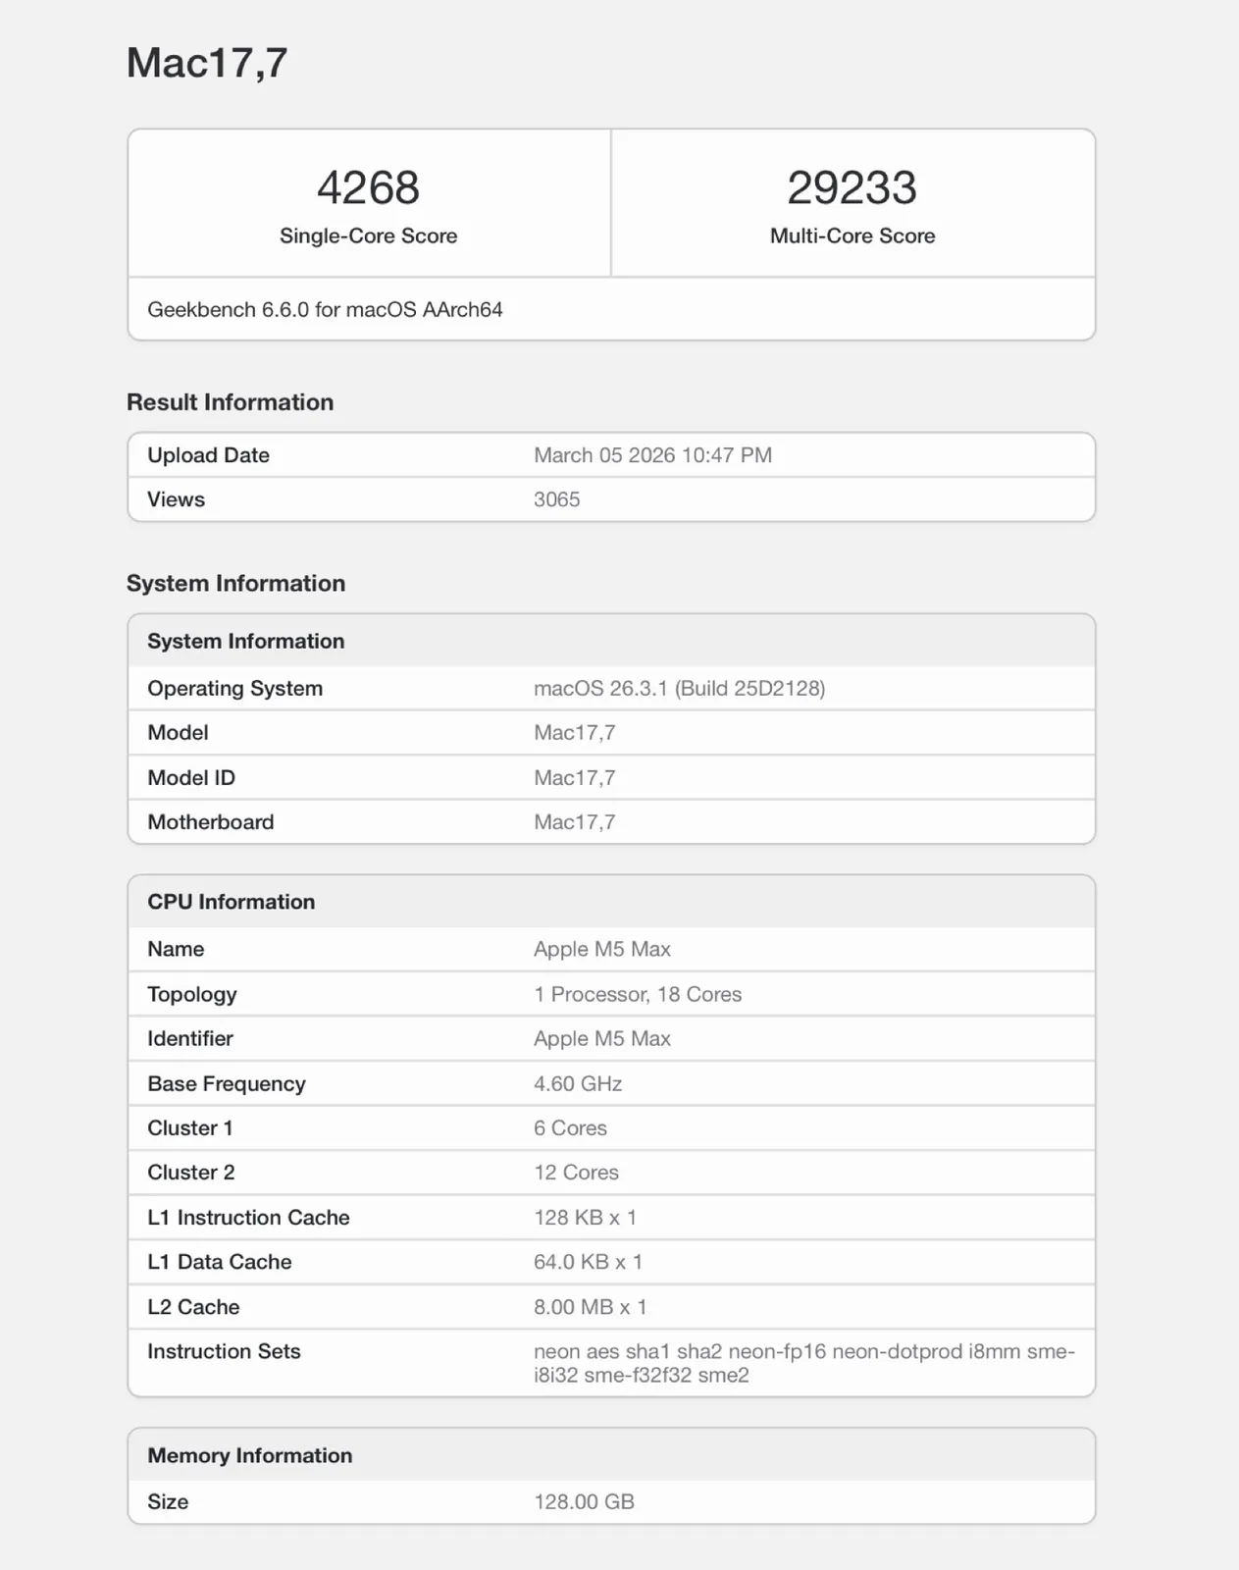The width and height of the screenshot is (1239, 1570).
Task: Click the System Information table header
Action: (245, 641)
